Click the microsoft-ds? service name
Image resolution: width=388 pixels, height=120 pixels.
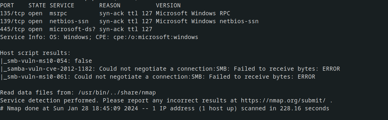tap(73, 29)
